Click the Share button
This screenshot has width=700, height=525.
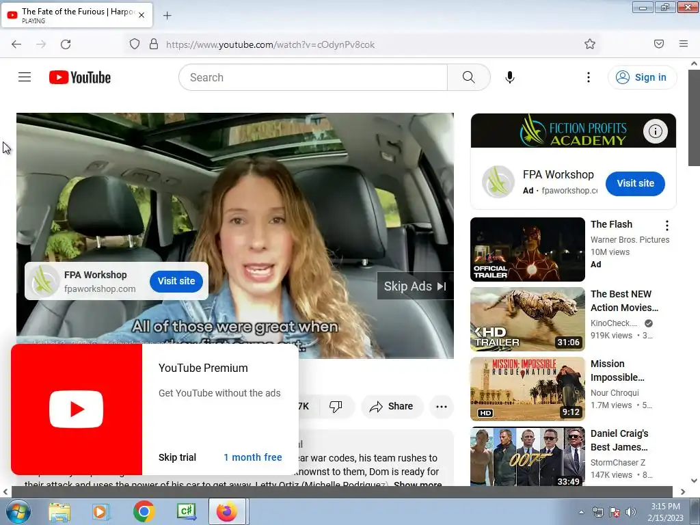392,406
